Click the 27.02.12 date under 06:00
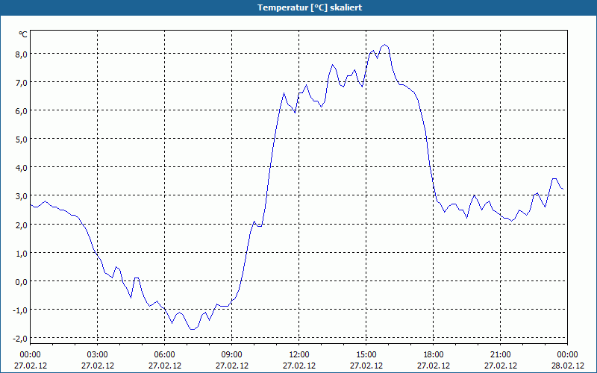597x373 pixels. click(164, 366)
